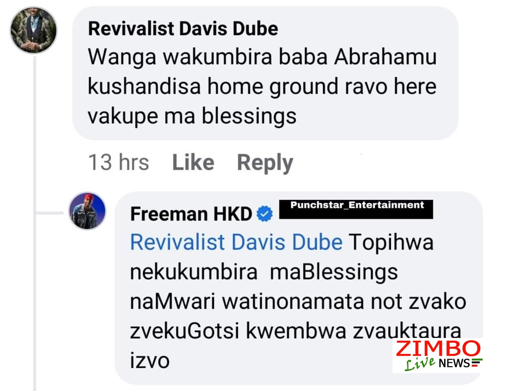Reply to Revivalist Davis Dube's comment
Screen dimensions: 507x391
[x=265, y=163]
